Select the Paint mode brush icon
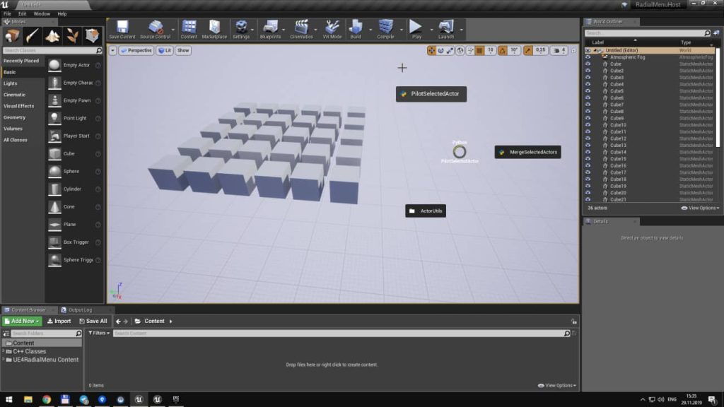 point(33,35)
